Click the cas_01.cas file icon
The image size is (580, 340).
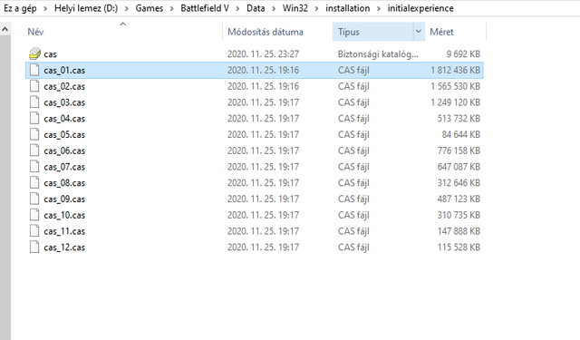[34, 70]
